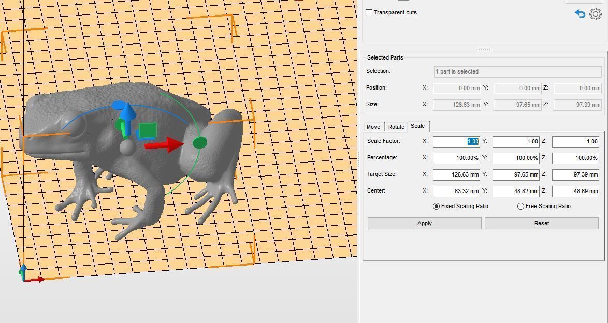Click the green rotation handle on the arc
This screenshot has height=323, width=608.
click(x=200, y=142)
